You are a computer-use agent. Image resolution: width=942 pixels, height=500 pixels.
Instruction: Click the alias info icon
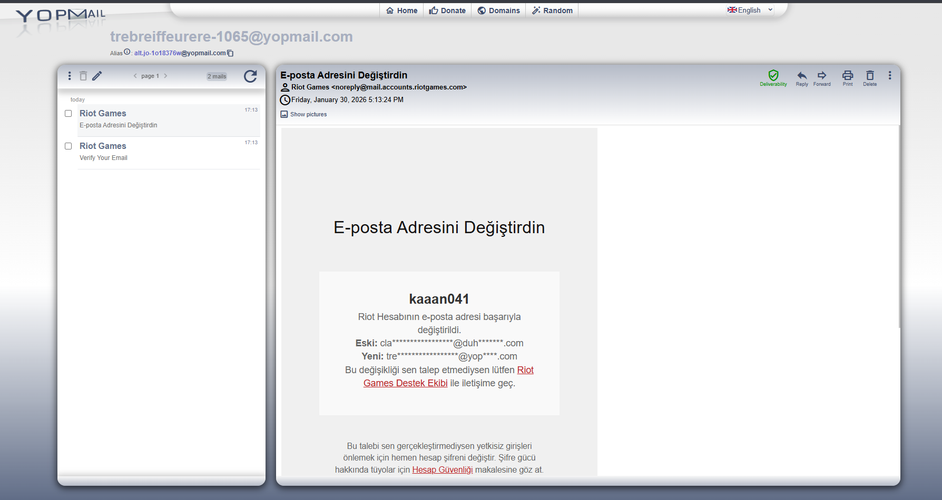(127, 52)
